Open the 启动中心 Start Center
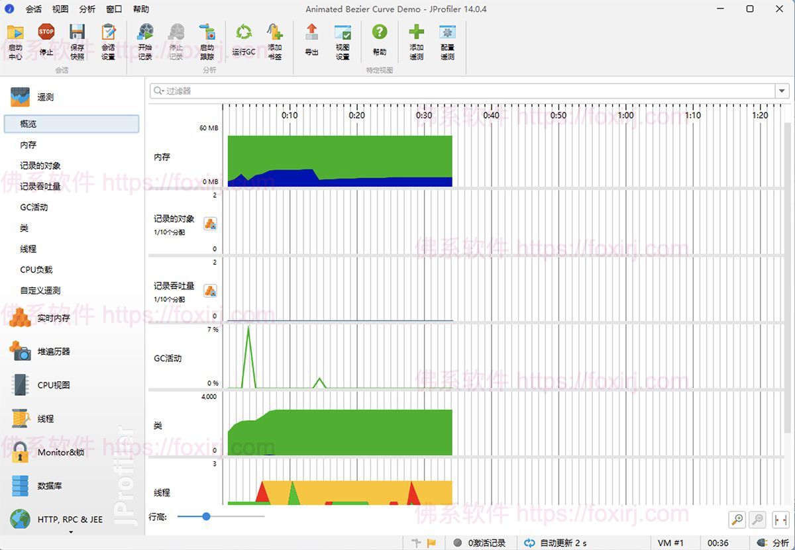This screenshot has height=550, width=795. click(15, 42)
